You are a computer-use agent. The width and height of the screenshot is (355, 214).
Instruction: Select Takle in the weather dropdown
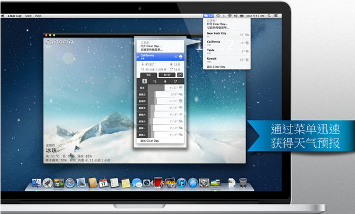pos(227,51)
